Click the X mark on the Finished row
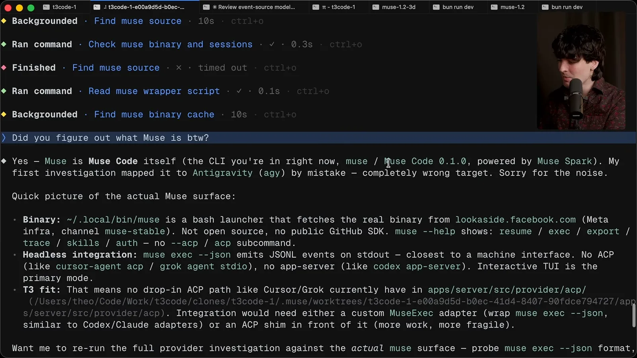 179,68
